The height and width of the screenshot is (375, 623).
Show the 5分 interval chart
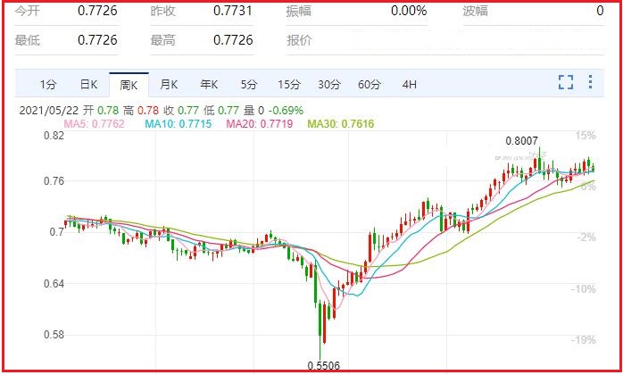[x=248, y=85]
